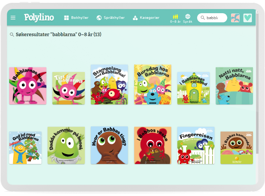Click the Polylino logo
This screenshot has width=265, height=196.
(x=39, y=17)
